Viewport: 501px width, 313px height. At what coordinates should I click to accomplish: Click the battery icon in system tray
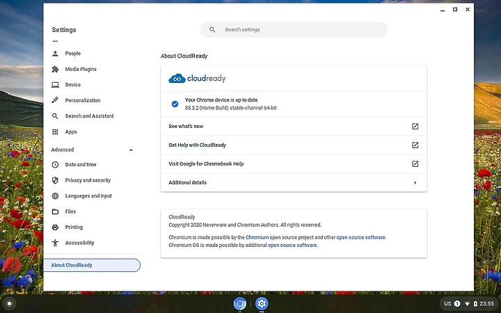point(475,303)
